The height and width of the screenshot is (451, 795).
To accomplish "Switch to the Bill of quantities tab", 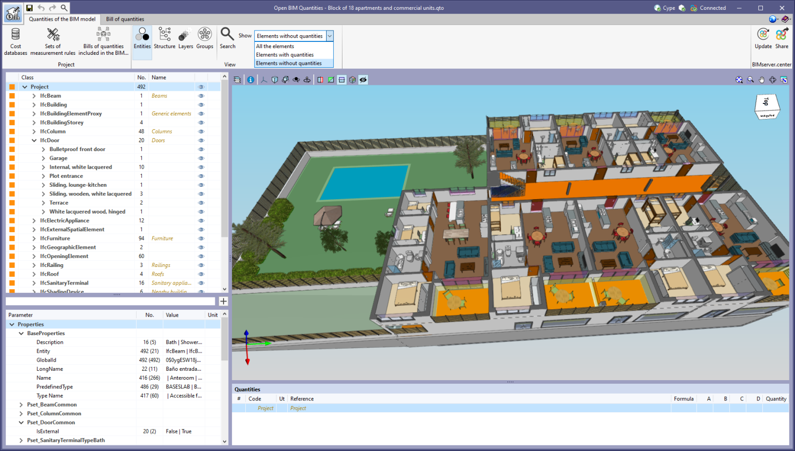I will 124,19.
